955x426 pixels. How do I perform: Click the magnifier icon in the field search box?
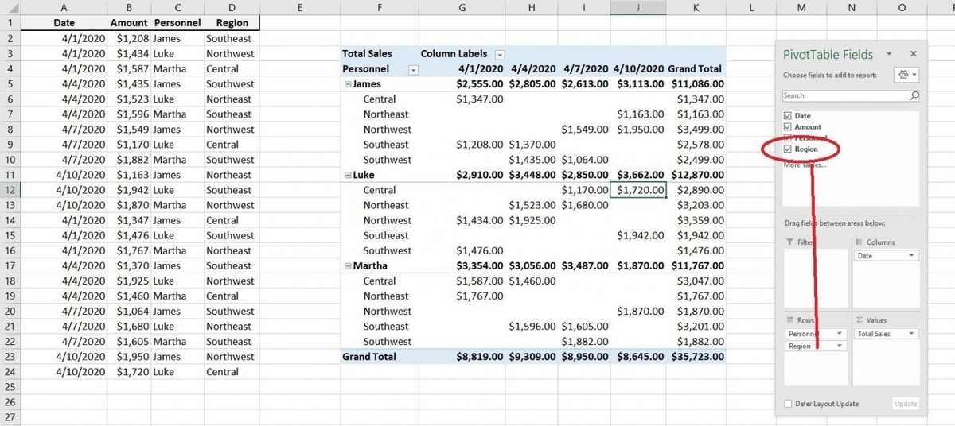[914, 95]
